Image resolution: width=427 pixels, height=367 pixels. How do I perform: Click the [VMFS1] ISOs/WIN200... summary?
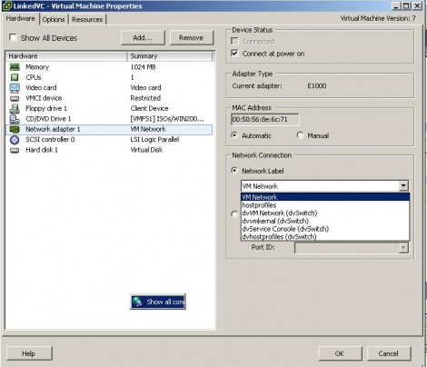click(x=167, y=119)
